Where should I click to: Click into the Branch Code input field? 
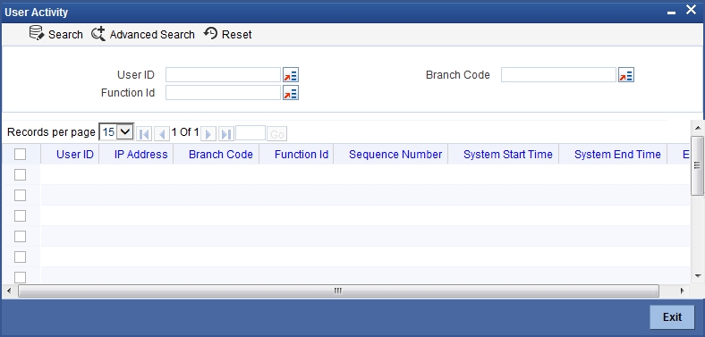pyautogui.click(x=558, y=75)
